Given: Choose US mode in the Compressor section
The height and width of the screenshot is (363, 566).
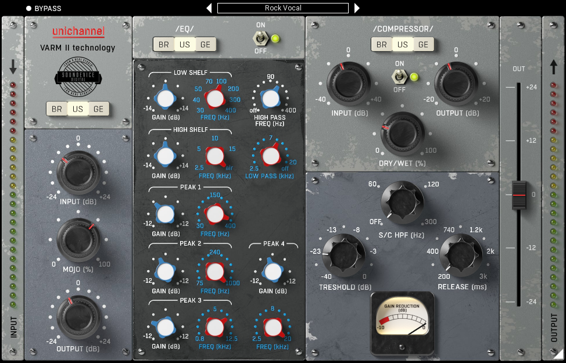Looking at the screenshot, I should click(403, 45).
